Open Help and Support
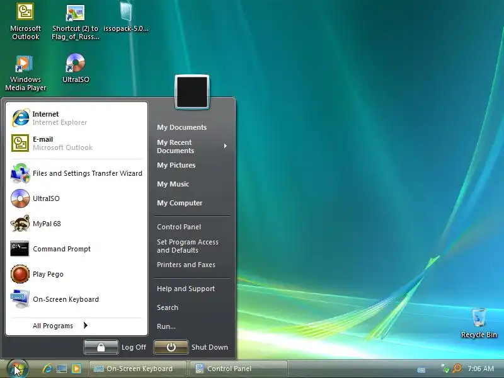The image size is (504, 378). tap(186, 289)
